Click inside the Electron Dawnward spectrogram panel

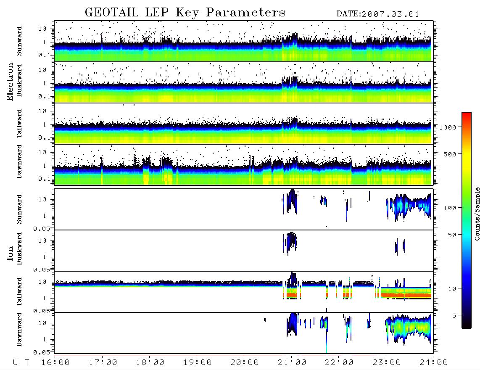click(244, 164)
